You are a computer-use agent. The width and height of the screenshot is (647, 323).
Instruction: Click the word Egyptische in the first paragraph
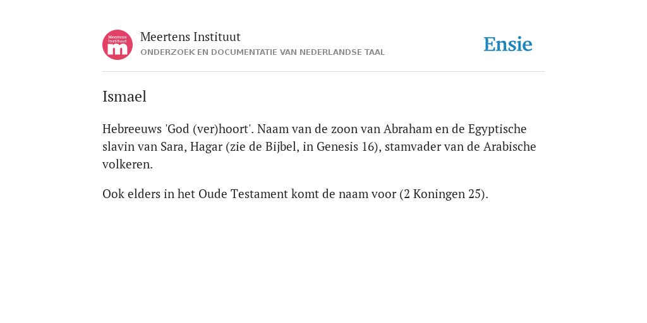click(497, 129)
